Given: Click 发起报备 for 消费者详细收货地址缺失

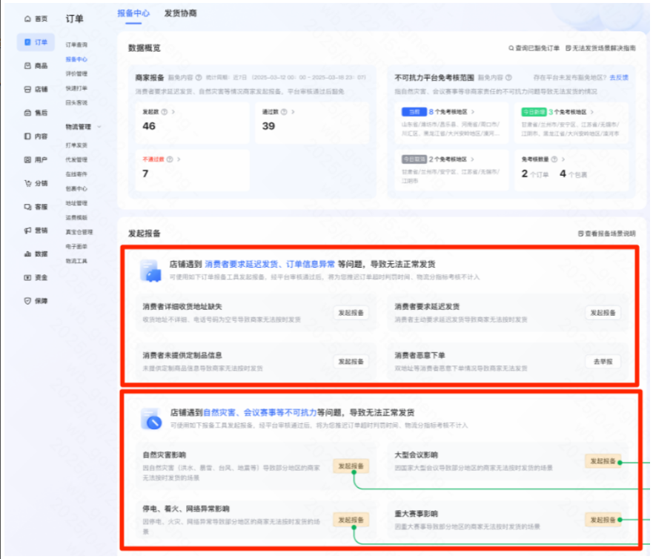Looking at the screenshot, I should pyautogui.click(x=351, y=313).
